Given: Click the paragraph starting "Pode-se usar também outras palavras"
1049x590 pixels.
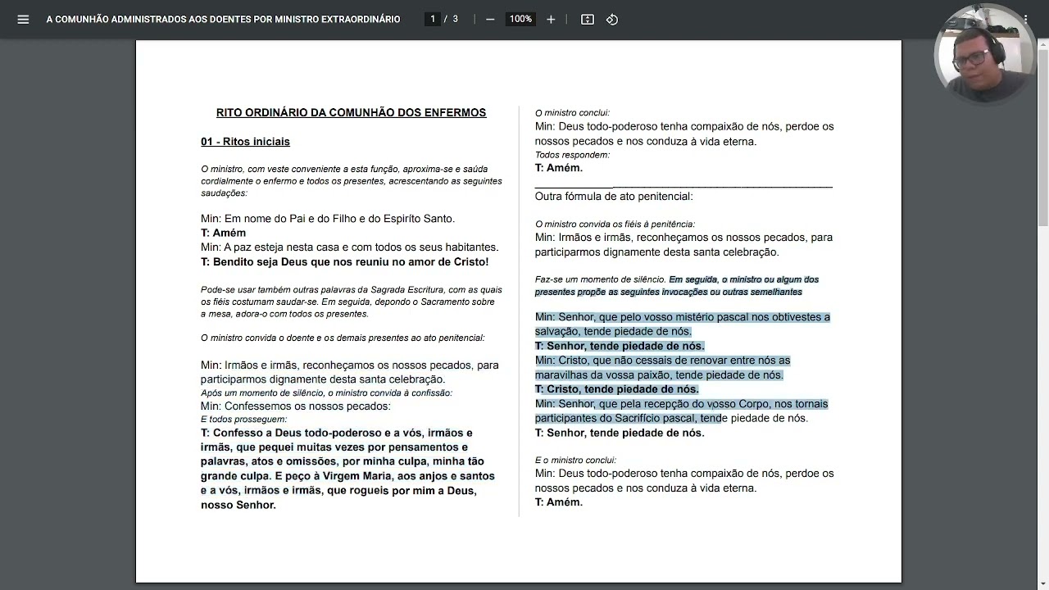Looking at the screenshot, I should (x=352, y=302).
